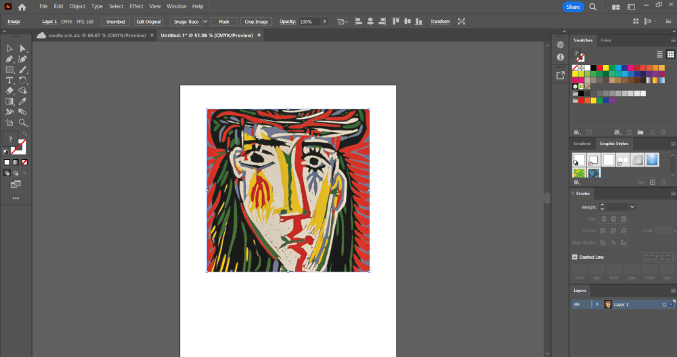Set fill mode to Color
This screenshot has width=677, height=357.
coord(7,163)
